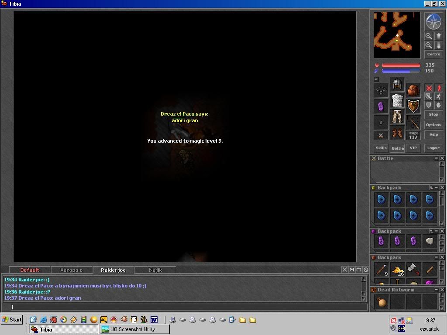The height and width of the screenshot is (335, 447).
Task: Select the equipped shield slot
Action: (413, 106)
